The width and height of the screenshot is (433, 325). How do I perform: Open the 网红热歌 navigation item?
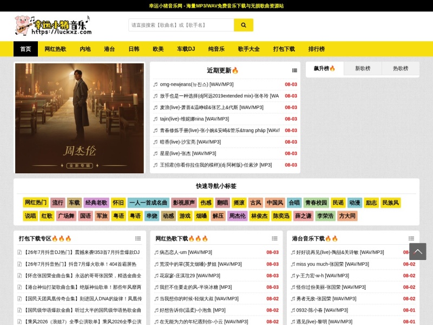click(x=55, y=49)
